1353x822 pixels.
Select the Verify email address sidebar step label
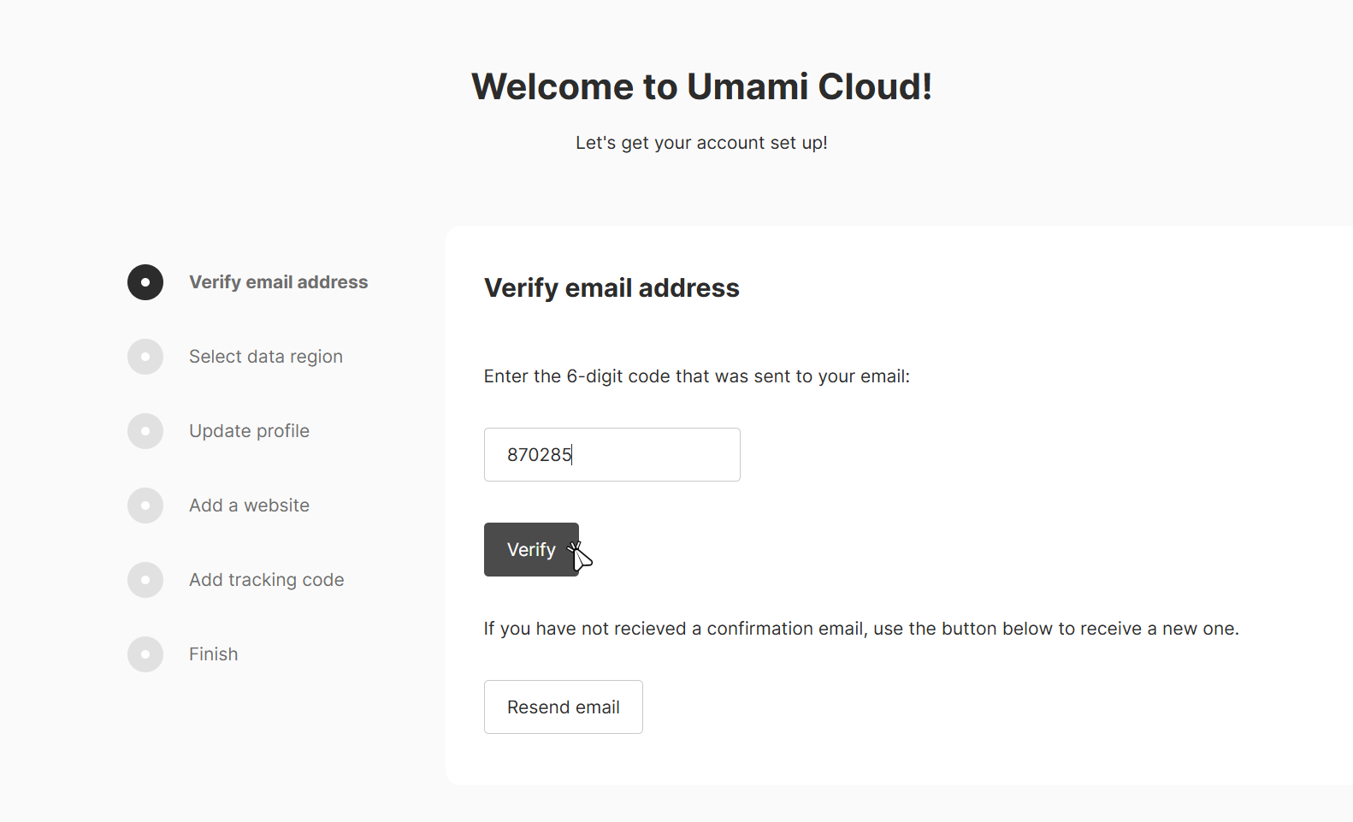click(278, 282)
